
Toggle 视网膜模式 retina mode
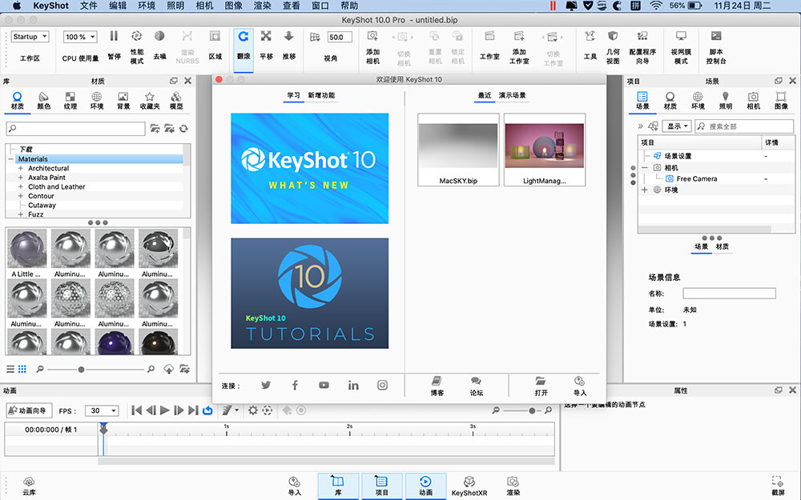coord(681,47)
